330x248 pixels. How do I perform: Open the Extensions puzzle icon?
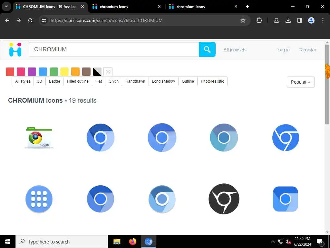click(259, 20)
